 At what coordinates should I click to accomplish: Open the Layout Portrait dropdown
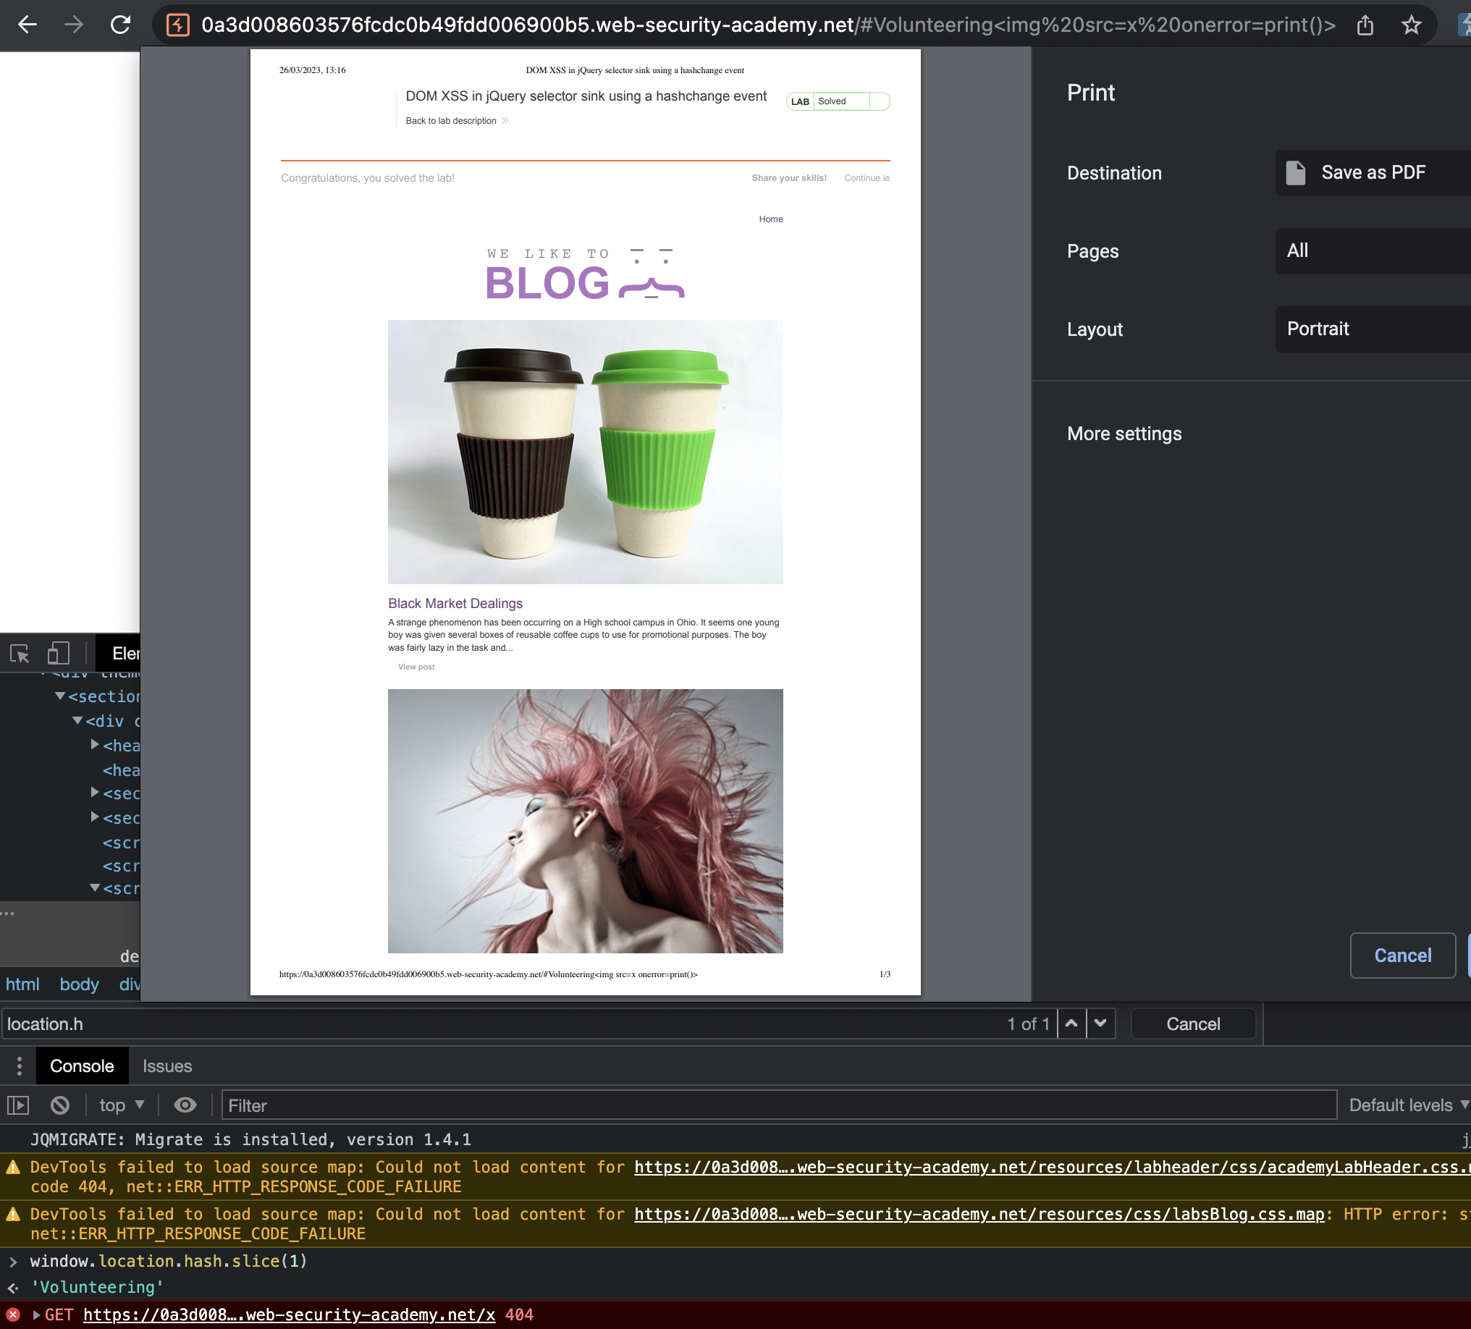click(1372, 329)
